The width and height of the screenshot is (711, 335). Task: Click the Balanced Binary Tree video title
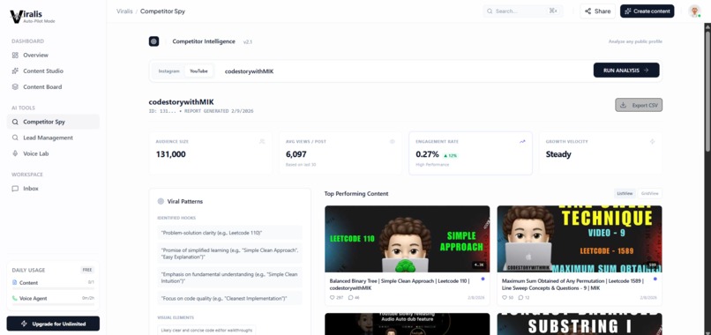point(399,284)
